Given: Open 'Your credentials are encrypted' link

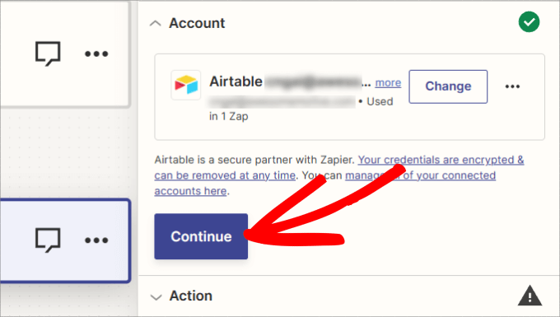Looking at the screenshot, I should (441, 160).
